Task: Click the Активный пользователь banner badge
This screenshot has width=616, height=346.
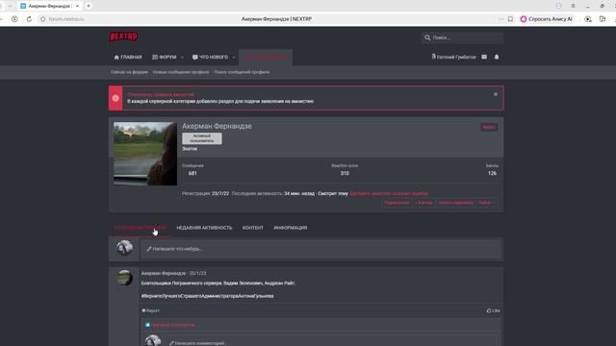Action: point(202,138)
